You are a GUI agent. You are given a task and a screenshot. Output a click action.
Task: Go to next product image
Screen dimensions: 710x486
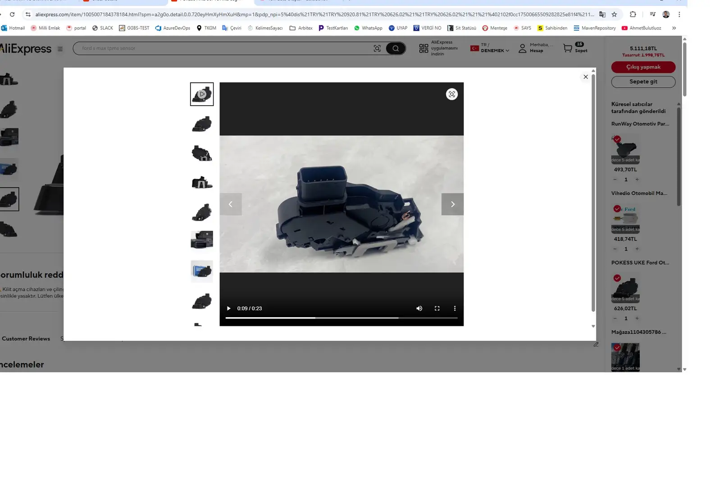pyautogui.click(x=452, y=204)
